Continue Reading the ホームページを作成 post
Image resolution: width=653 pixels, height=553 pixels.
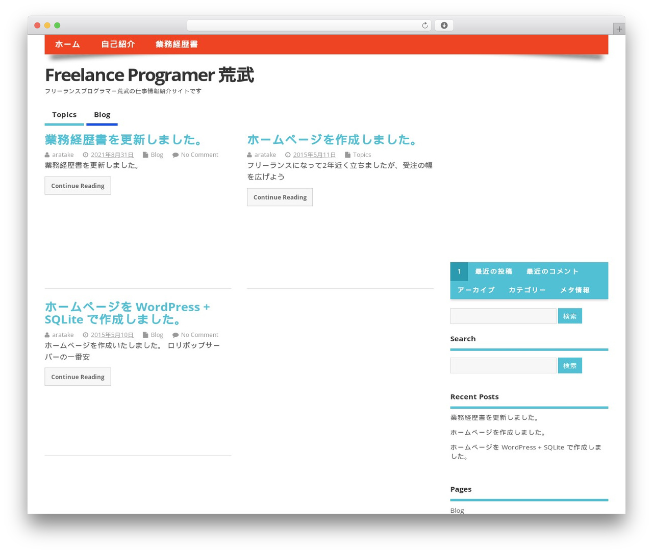click(280, 197)
